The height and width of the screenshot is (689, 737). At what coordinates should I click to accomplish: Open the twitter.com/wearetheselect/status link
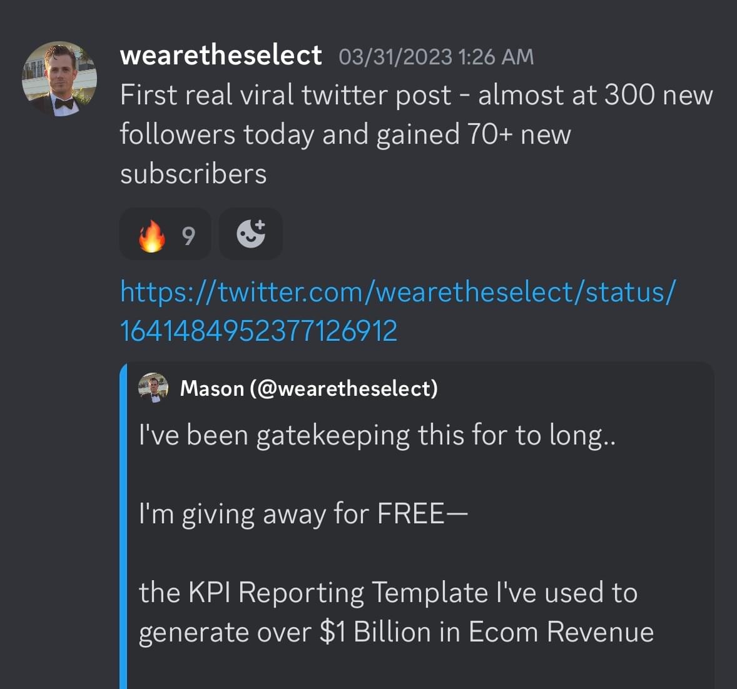coord(398,292)
